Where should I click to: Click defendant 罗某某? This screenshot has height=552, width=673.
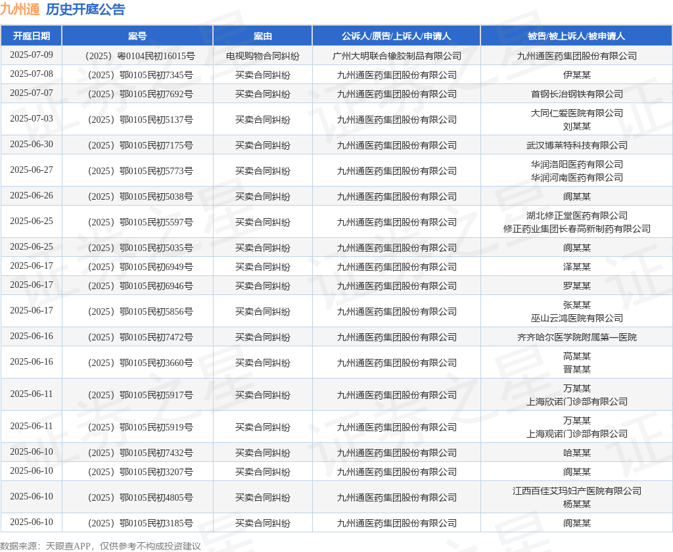click(577, 286)
